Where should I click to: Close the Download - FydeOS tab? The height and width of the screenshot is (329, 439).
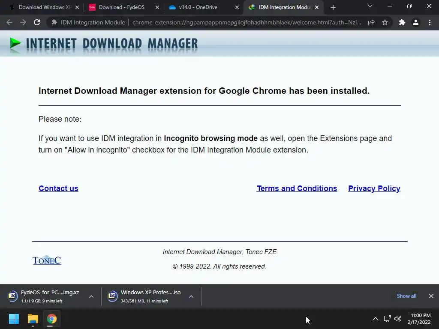pyautogui.click(x=157, y=8)
